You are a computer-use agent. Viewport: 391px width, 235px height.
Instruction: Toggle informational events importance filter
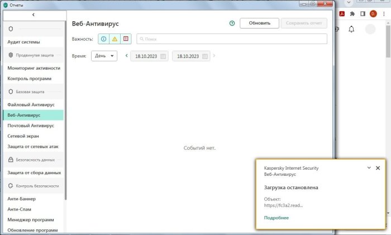pos(103,39)
